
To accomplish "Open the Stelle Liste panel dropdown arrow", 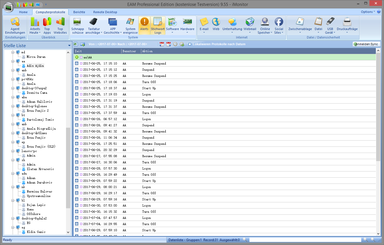I will [x=69, y=46].
